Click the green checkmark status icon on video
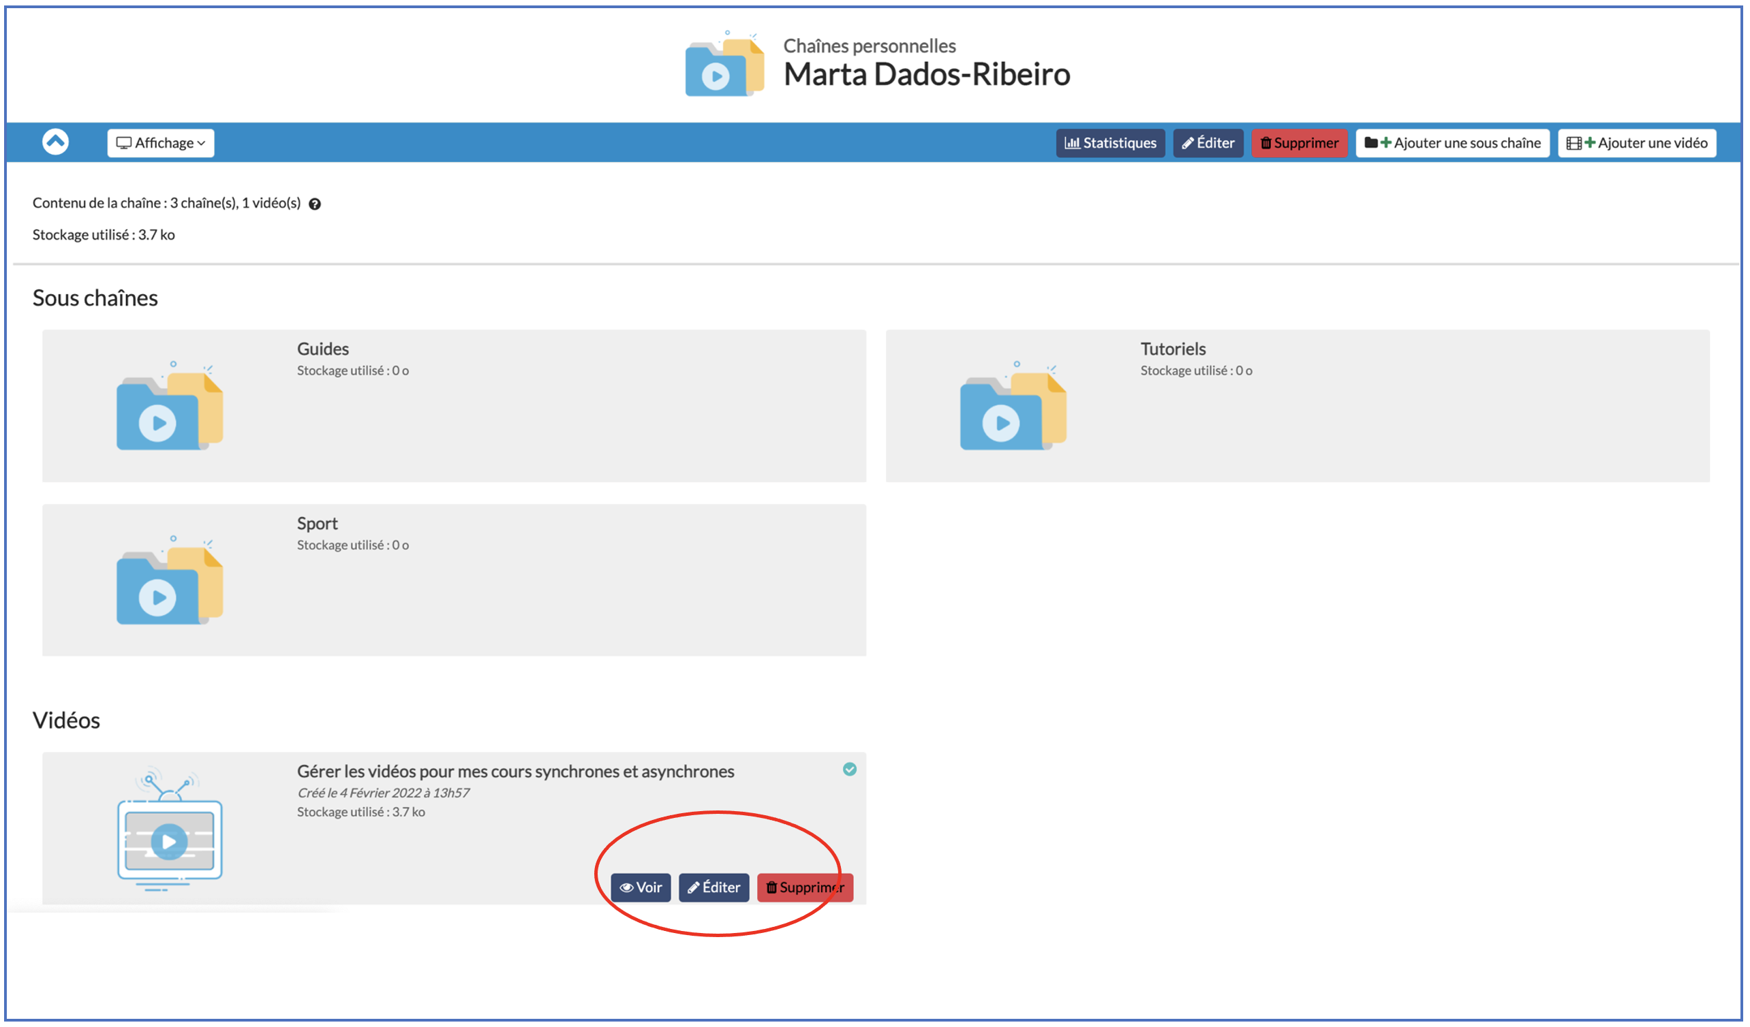This screenshot has width=1750, height=1027. 849,770
